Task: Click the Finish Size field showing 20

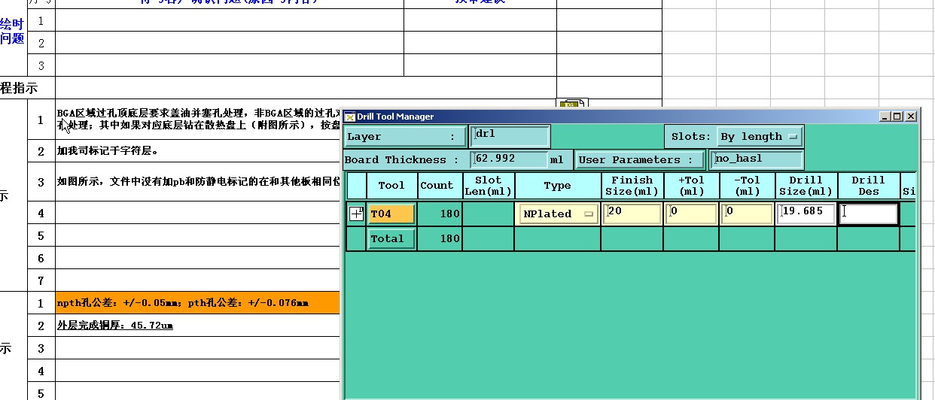Action: (632, 214)
